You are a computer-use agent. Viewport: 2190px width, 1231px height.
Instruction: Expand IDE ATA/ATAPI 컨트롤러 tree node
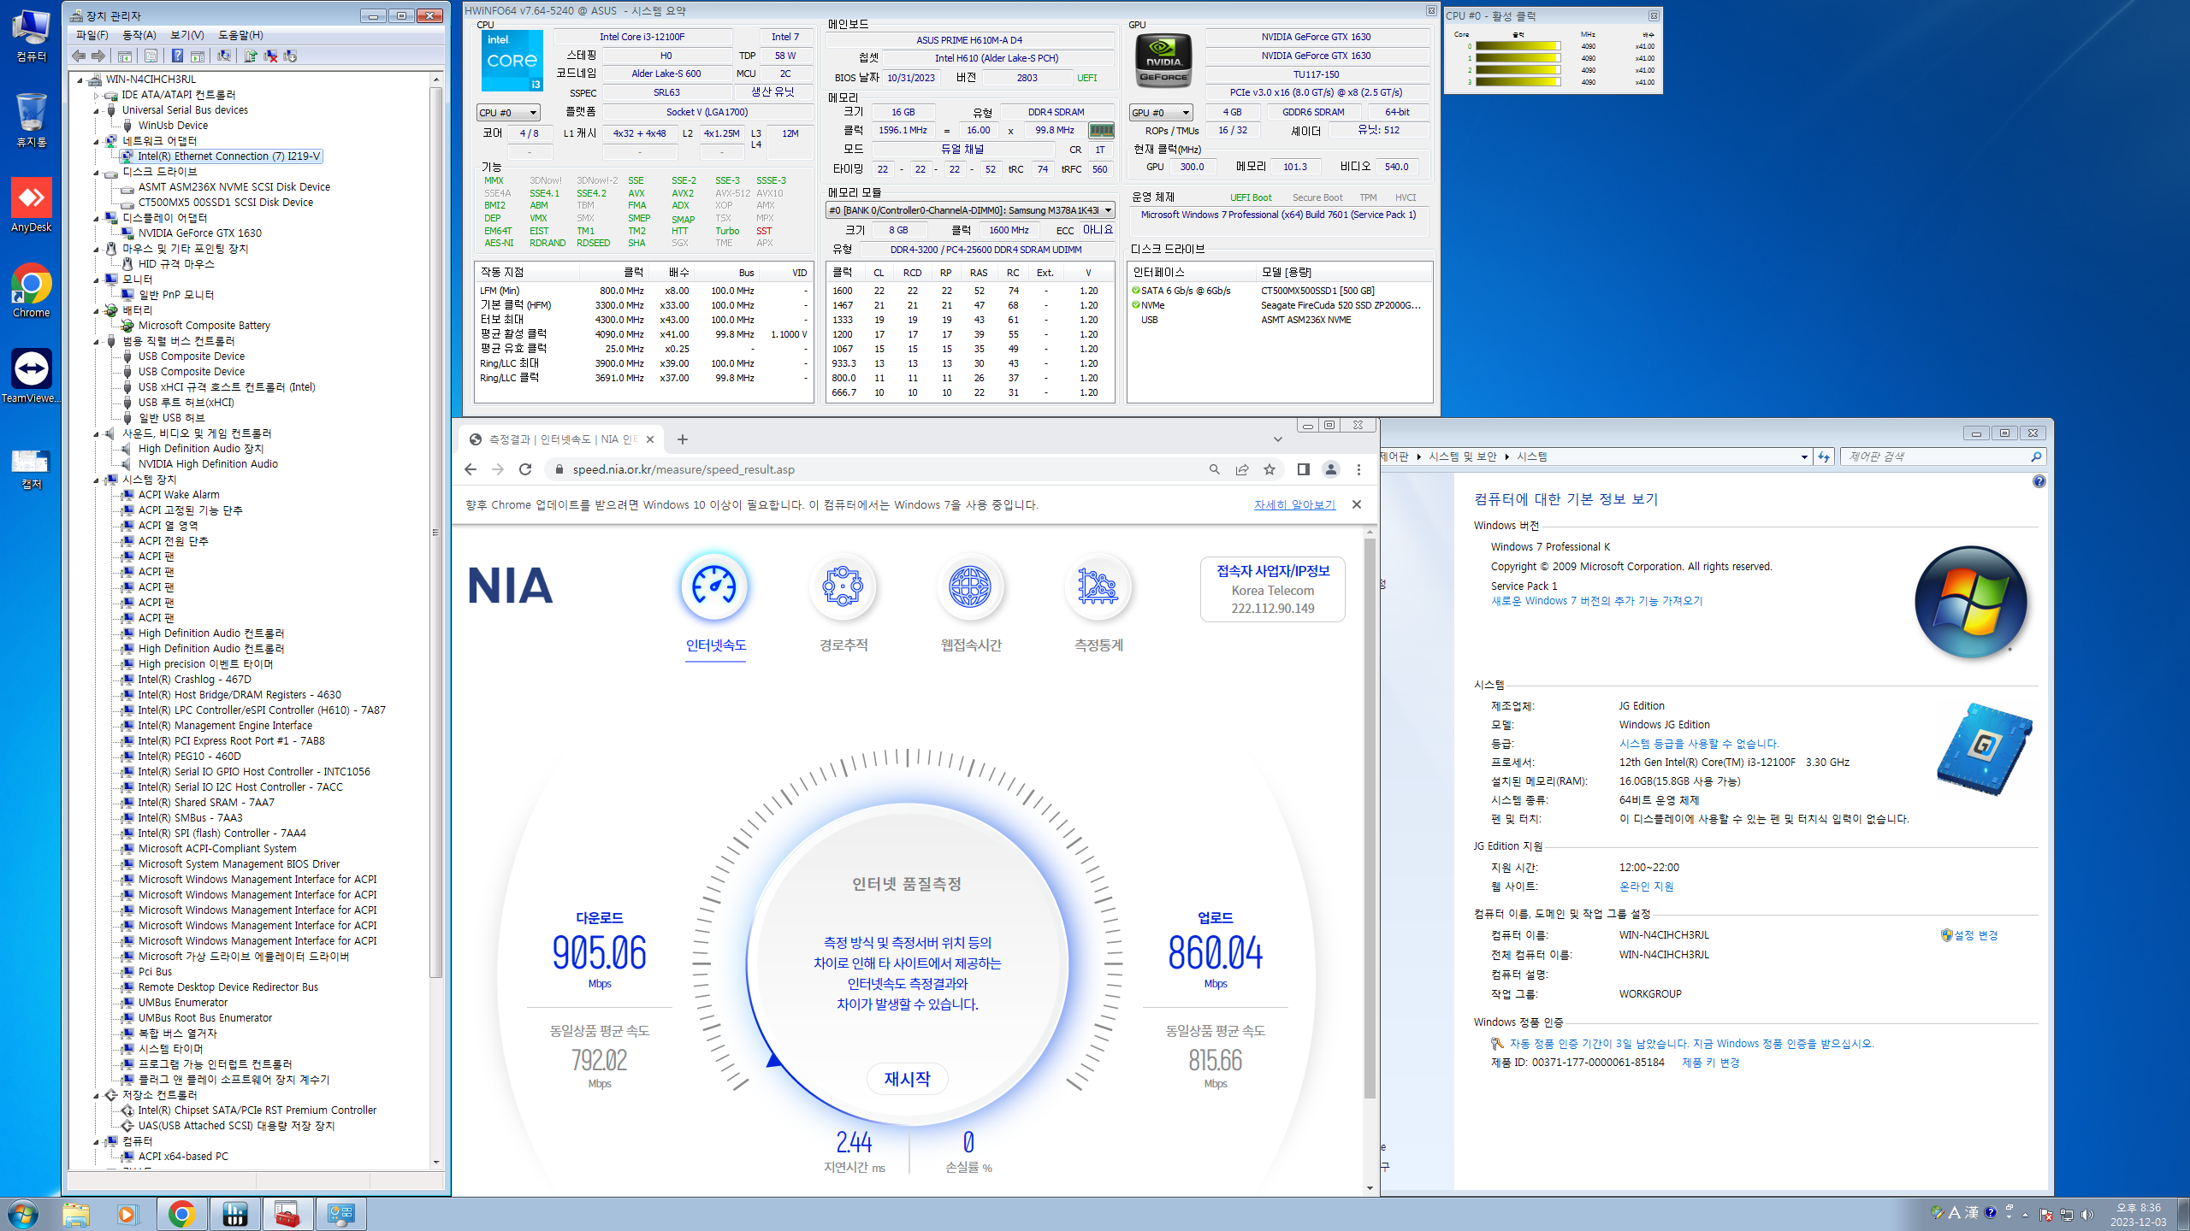point(97,95)
